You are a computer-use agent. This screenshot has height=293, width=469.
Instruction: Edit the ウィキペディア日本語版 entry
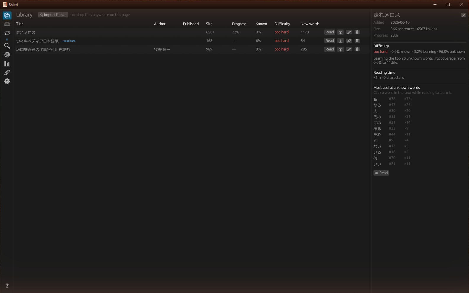click(x=349, y=41)
